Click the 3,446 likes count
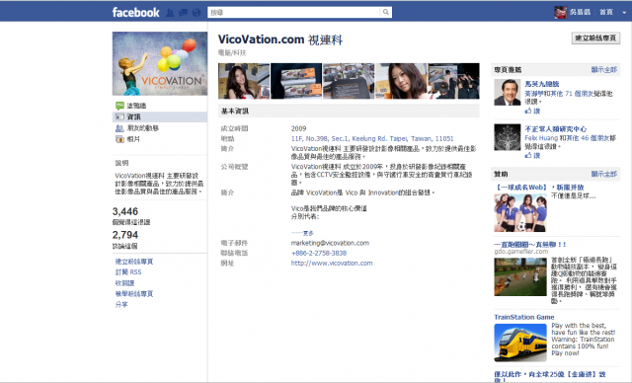Image resolution: width=632 pixels, height=383 pixels. [125, 211]
